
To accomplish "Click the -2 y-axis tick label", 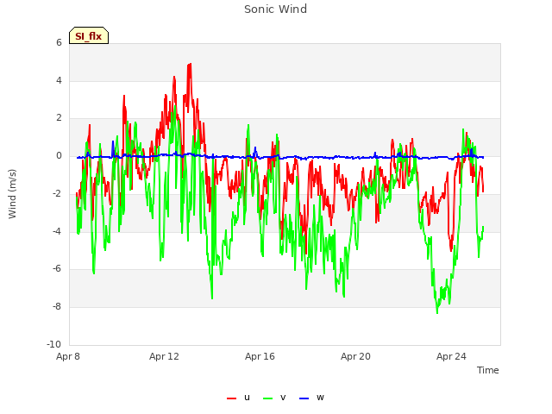I will (57, 193).
